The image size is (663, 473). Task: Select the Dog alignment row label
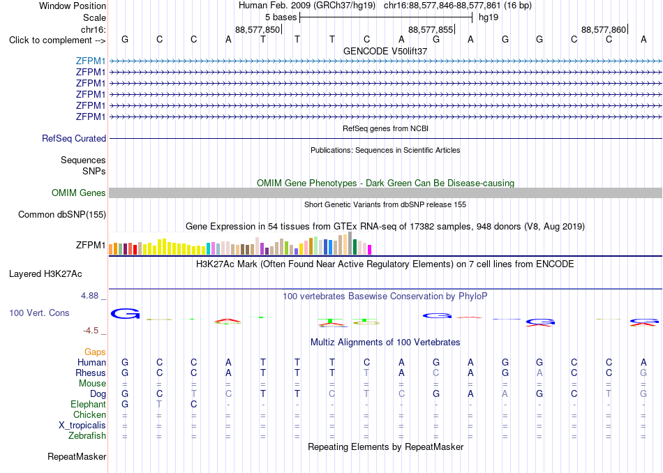pos(98,394)
